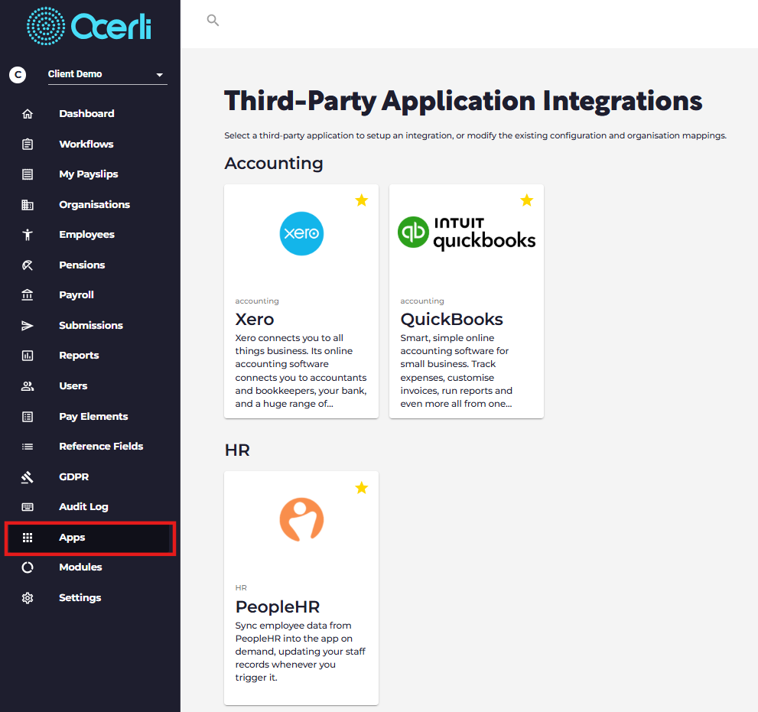Click the HR section heading

coord(237,450)
